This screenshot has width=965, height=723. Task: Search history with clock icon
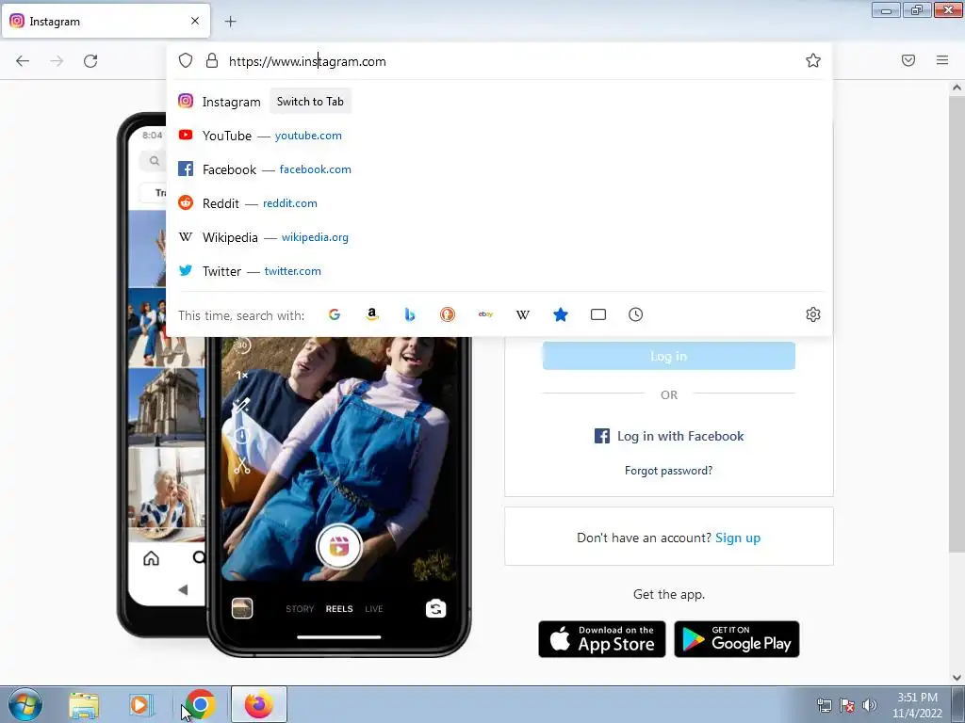pos(636,314)
